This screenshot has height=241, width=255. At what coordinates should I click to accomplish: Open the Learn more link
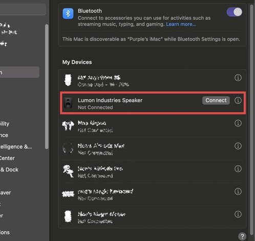click(181, 24)
